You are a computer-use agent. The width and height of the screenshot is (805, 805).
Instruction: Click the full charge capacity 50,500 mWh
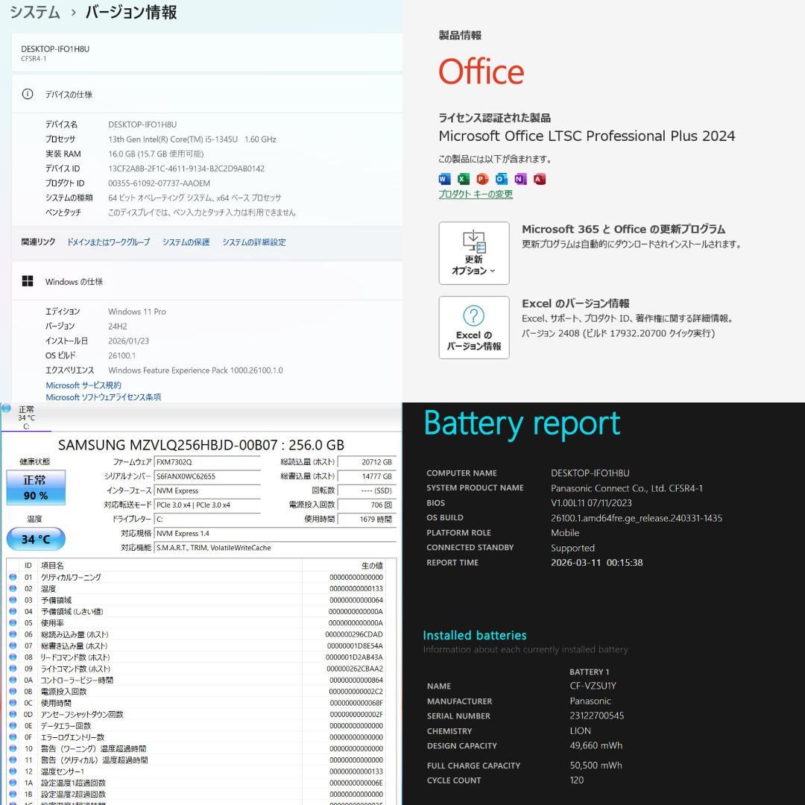596,765
